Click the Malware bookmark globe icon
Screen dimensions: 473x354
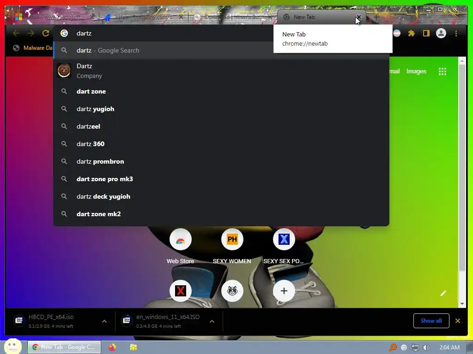pyautogui.click(x=16, y=48)
